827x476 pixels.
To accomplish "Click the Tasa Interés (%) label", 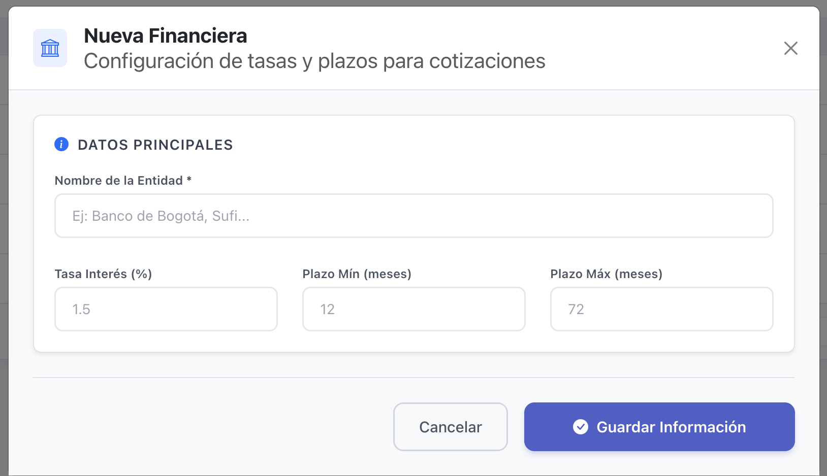I will [103, 274].
